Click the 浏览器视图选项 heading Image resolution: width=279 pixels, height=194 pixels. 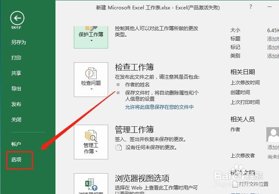click(142, 178)
